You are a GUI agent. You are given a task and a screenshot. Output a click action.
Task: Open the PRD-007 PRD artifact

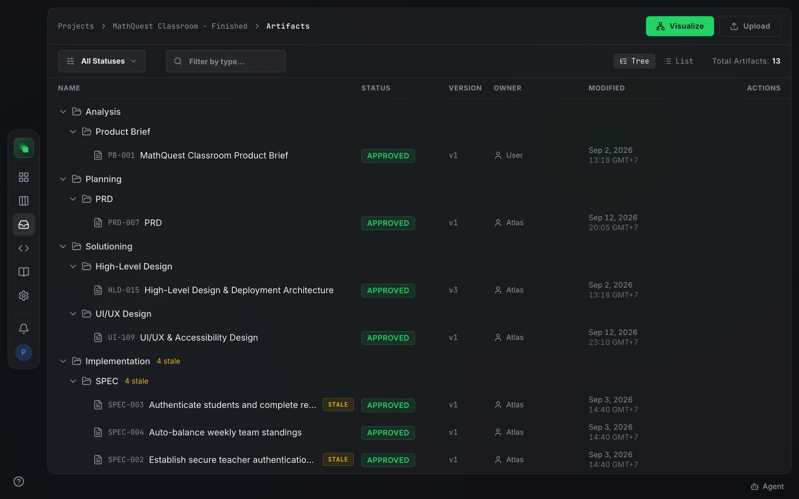pyautogui.click(x=153, y=223)
